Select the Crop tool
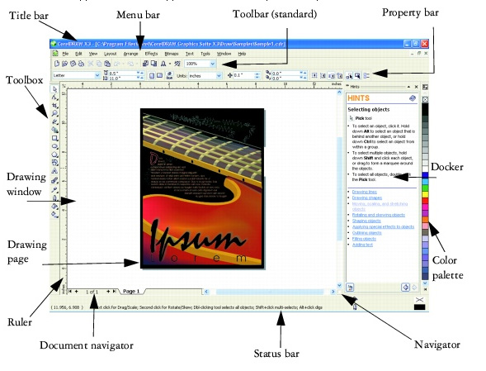Viewport: 486px width, 371px height. coord(54,106)
